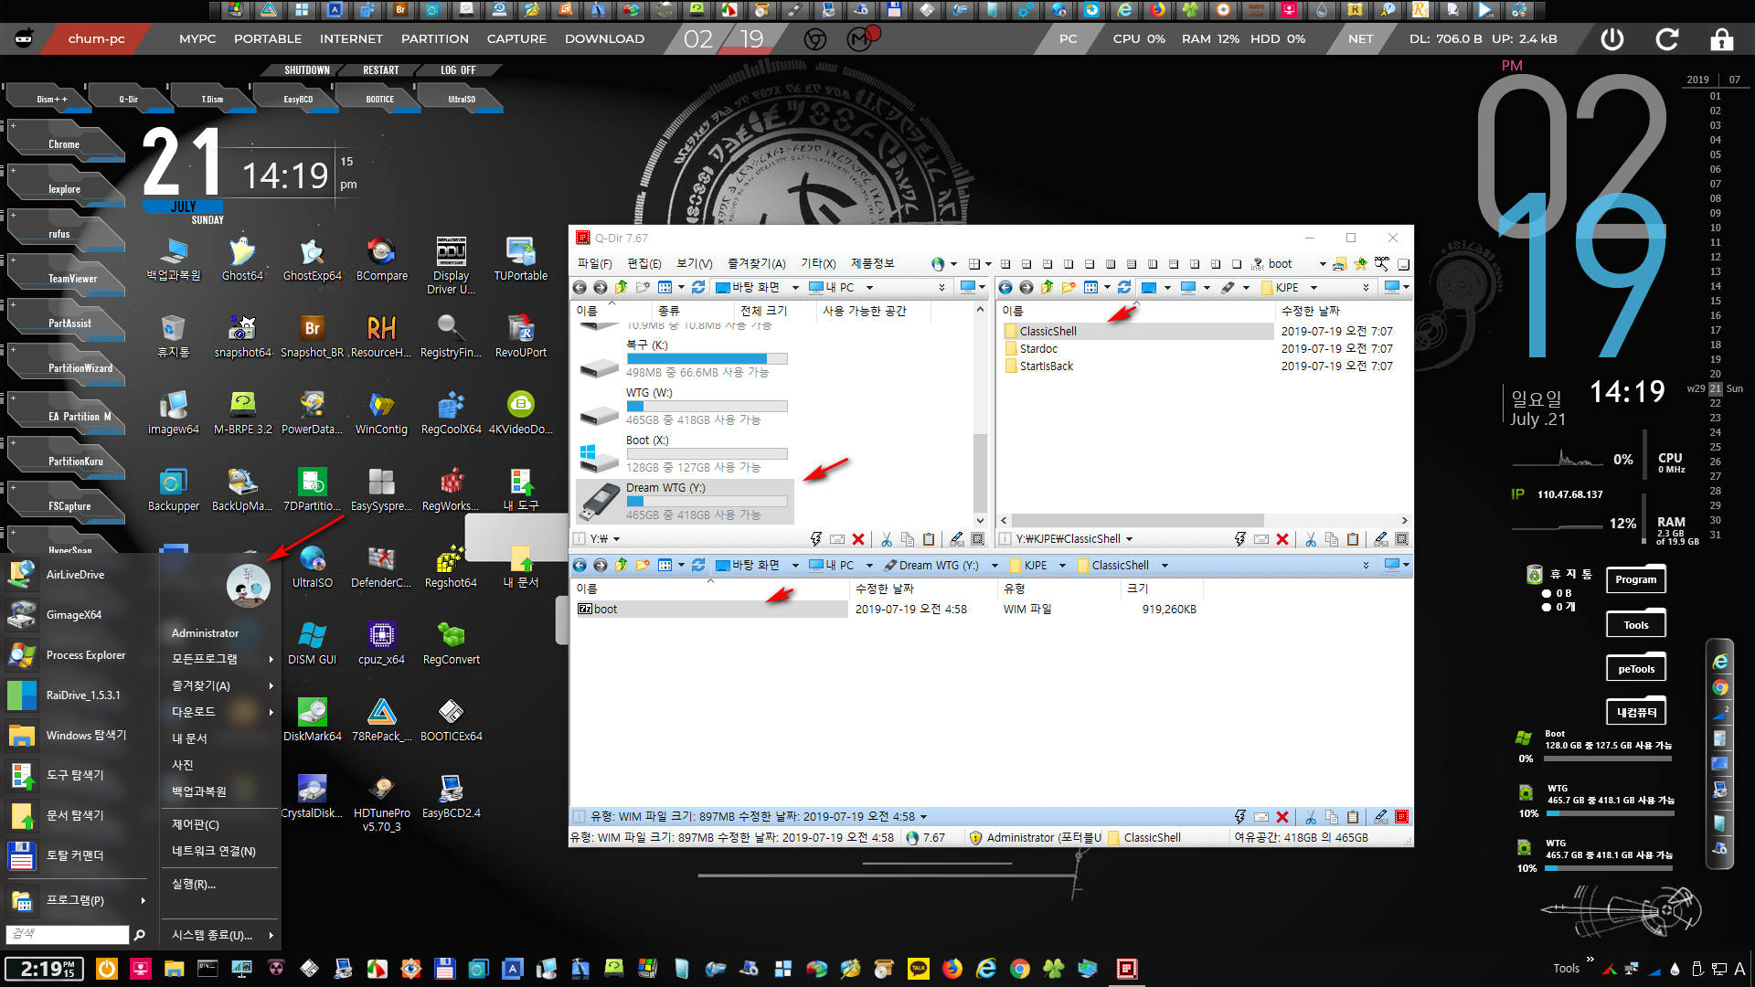Launch EasyBCD2.4 from desktop
The width and height of the screenshot is (1755, 987).
click(x=451, y=797)
